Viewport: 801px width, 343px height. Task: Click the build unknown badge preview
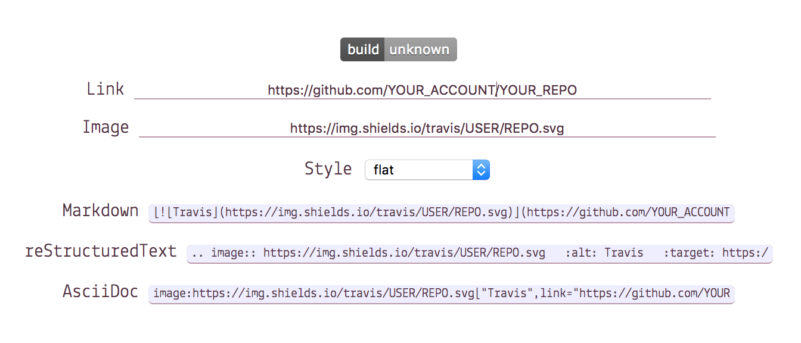[x=398, y=49]
